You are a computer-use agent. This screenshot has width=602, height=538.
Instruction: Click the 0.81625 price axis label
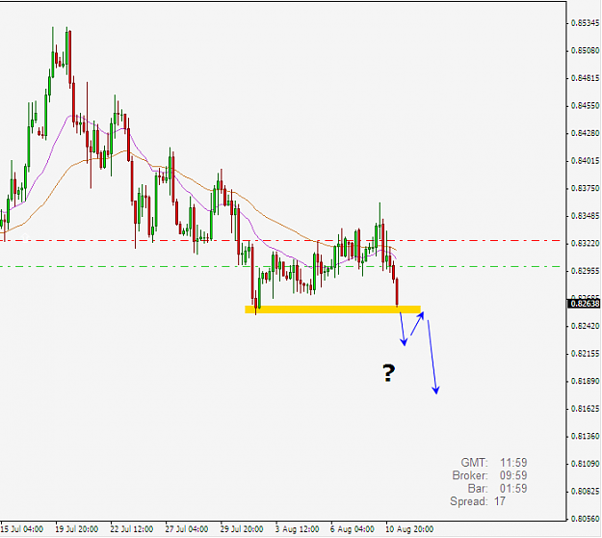click(x=585, y=409)
